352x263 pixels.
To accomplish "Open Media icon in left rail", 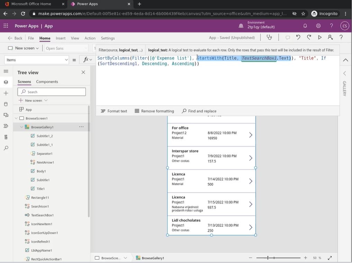I will tap(6, 115).
